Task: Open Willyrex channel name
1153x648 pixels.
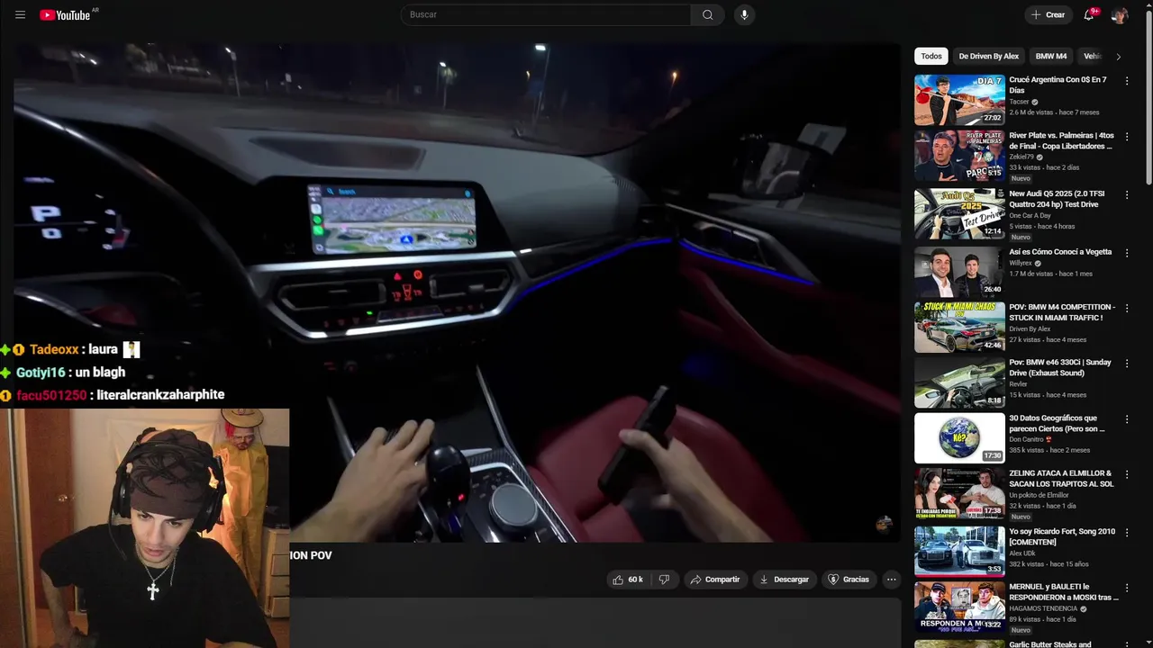Action: [1021, 263]
